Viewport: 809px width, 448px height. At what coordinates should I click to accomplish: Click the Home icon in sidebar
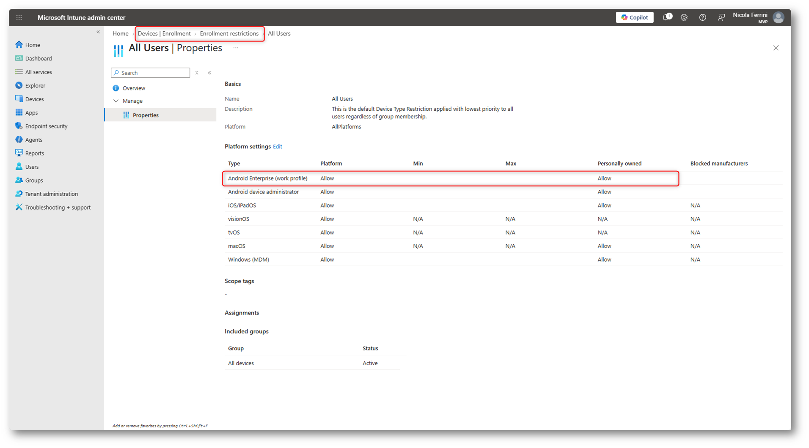click(x=19, y=44)
